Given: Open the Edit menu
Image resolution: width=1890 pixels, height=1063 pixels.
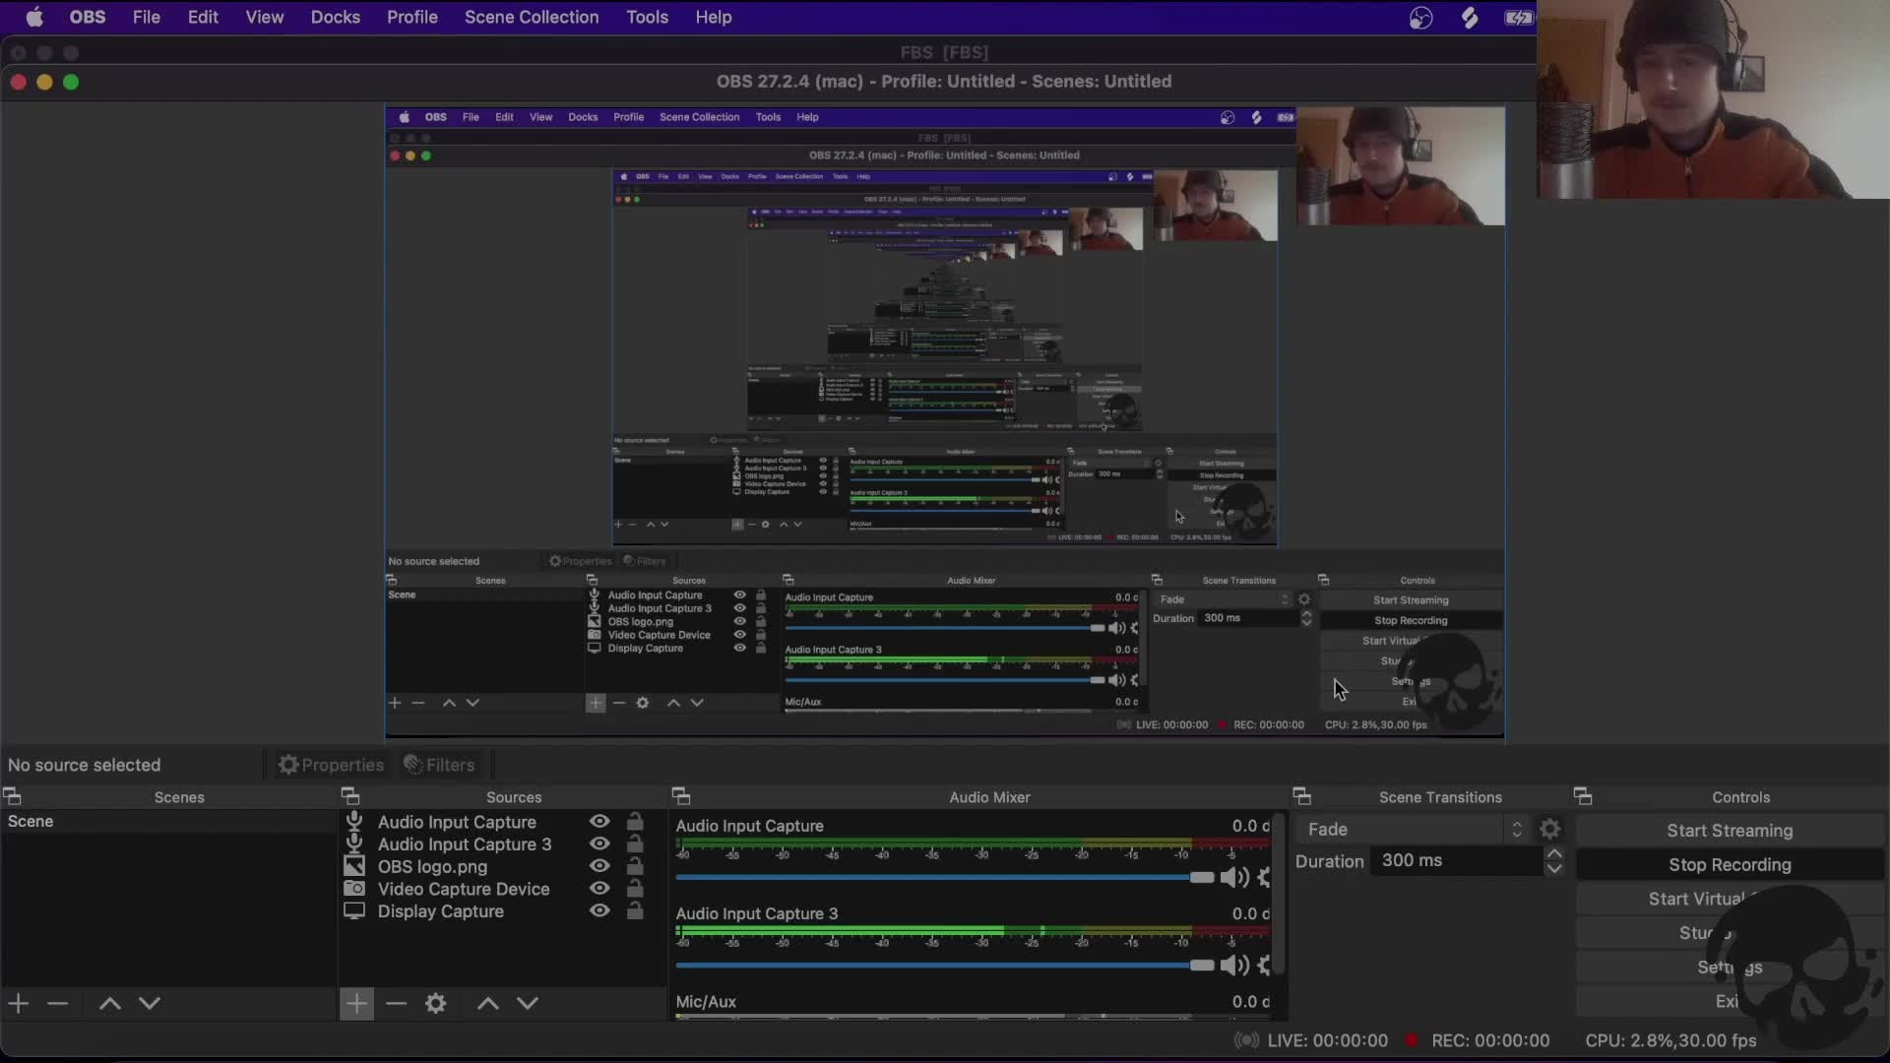Looking at the screenshot, I should [x=203, y=17].
